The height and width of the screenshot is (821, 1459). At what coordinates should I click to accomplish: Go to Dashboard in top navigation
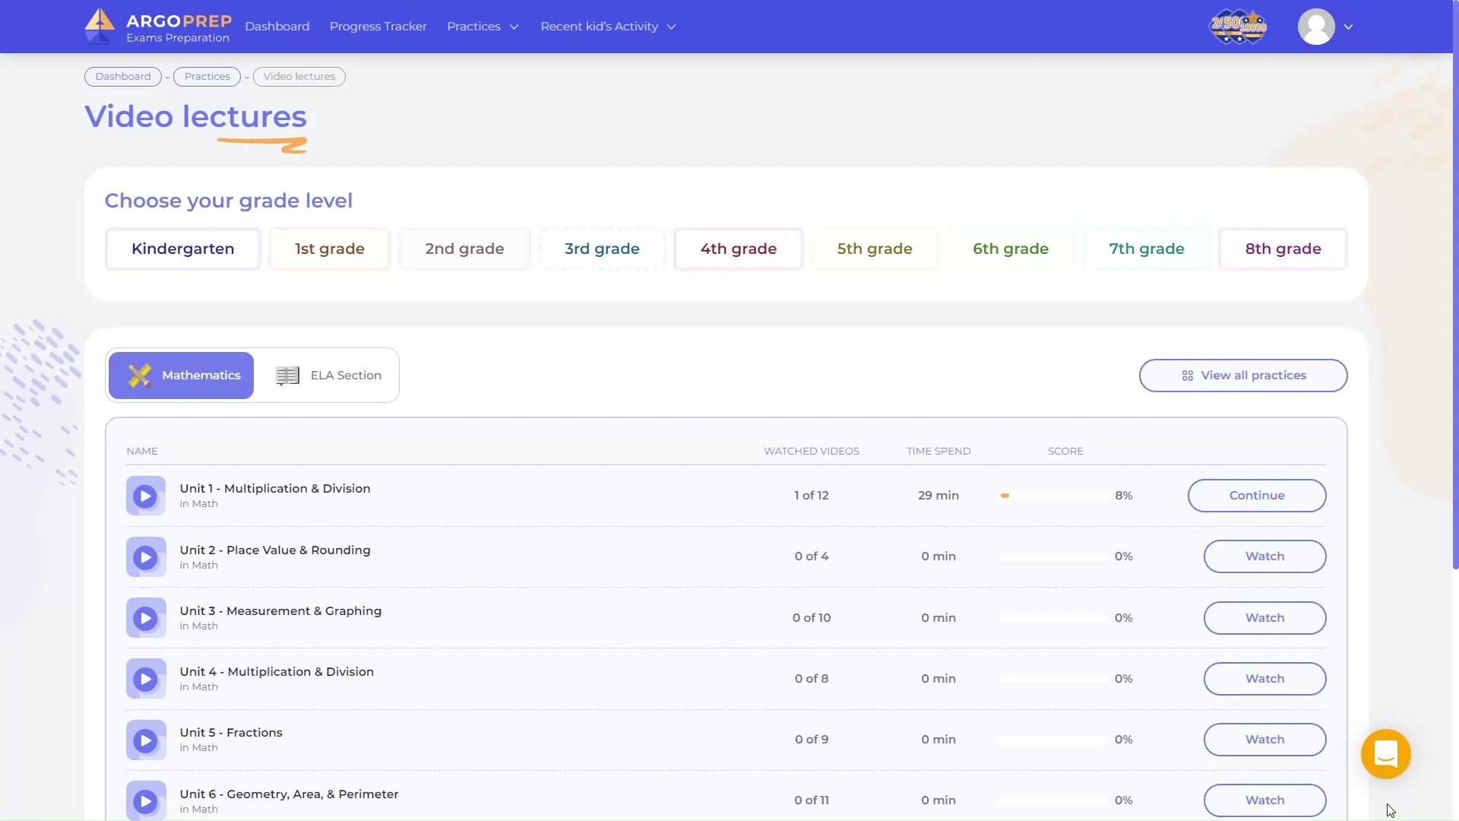tap(277, 27)
